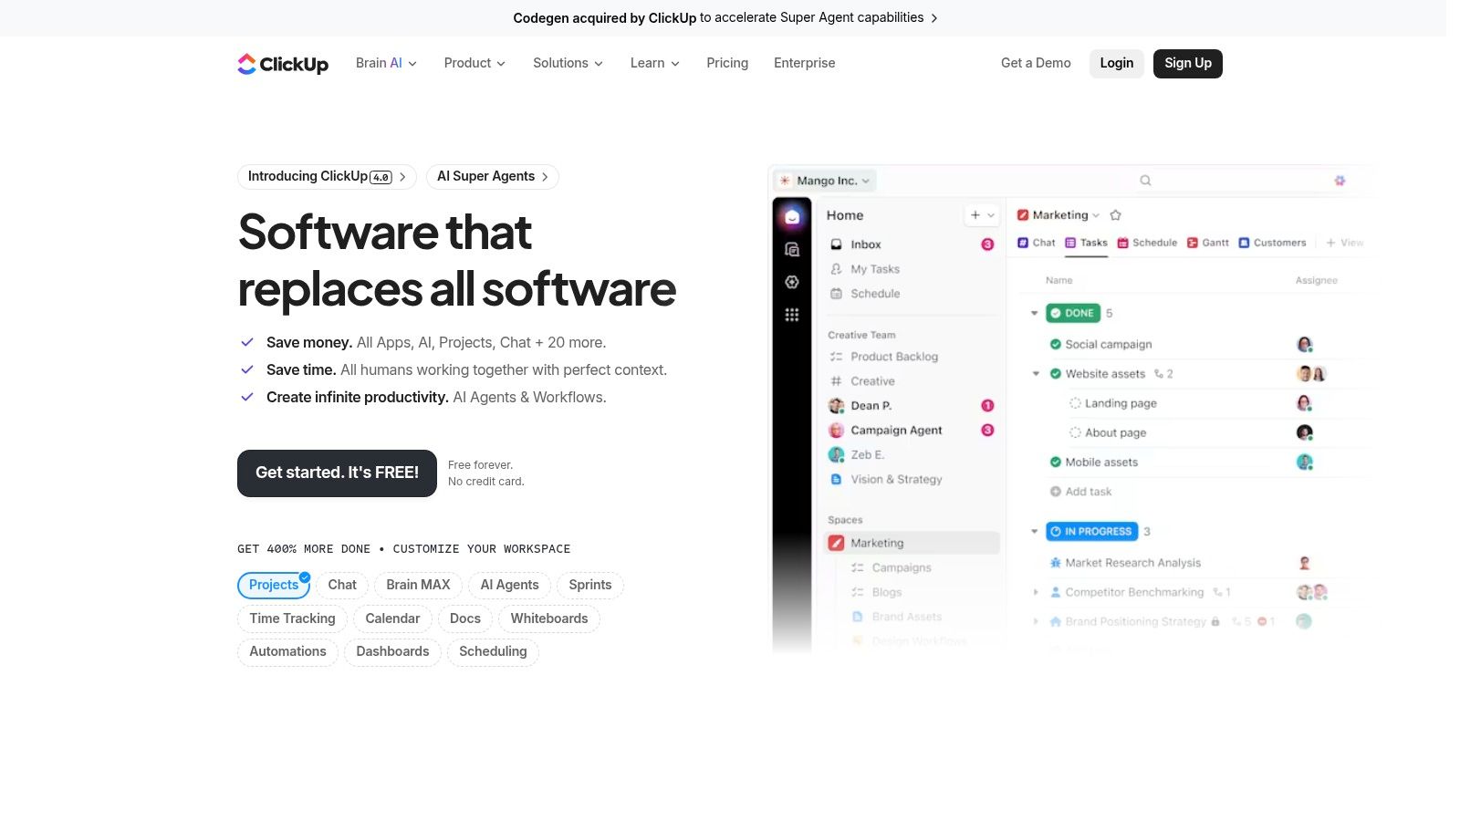Open the Codegen acquisition announcement banner
This screenshot has width=1460, height=821.
coord(725,17)
